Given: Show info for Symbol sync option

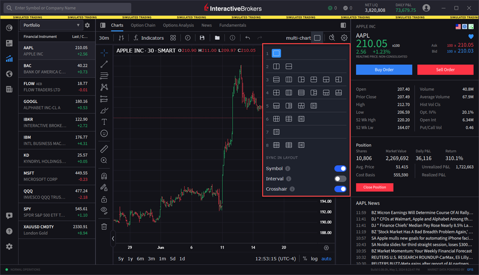Looking at the screenshot, I should pos(288,168).
